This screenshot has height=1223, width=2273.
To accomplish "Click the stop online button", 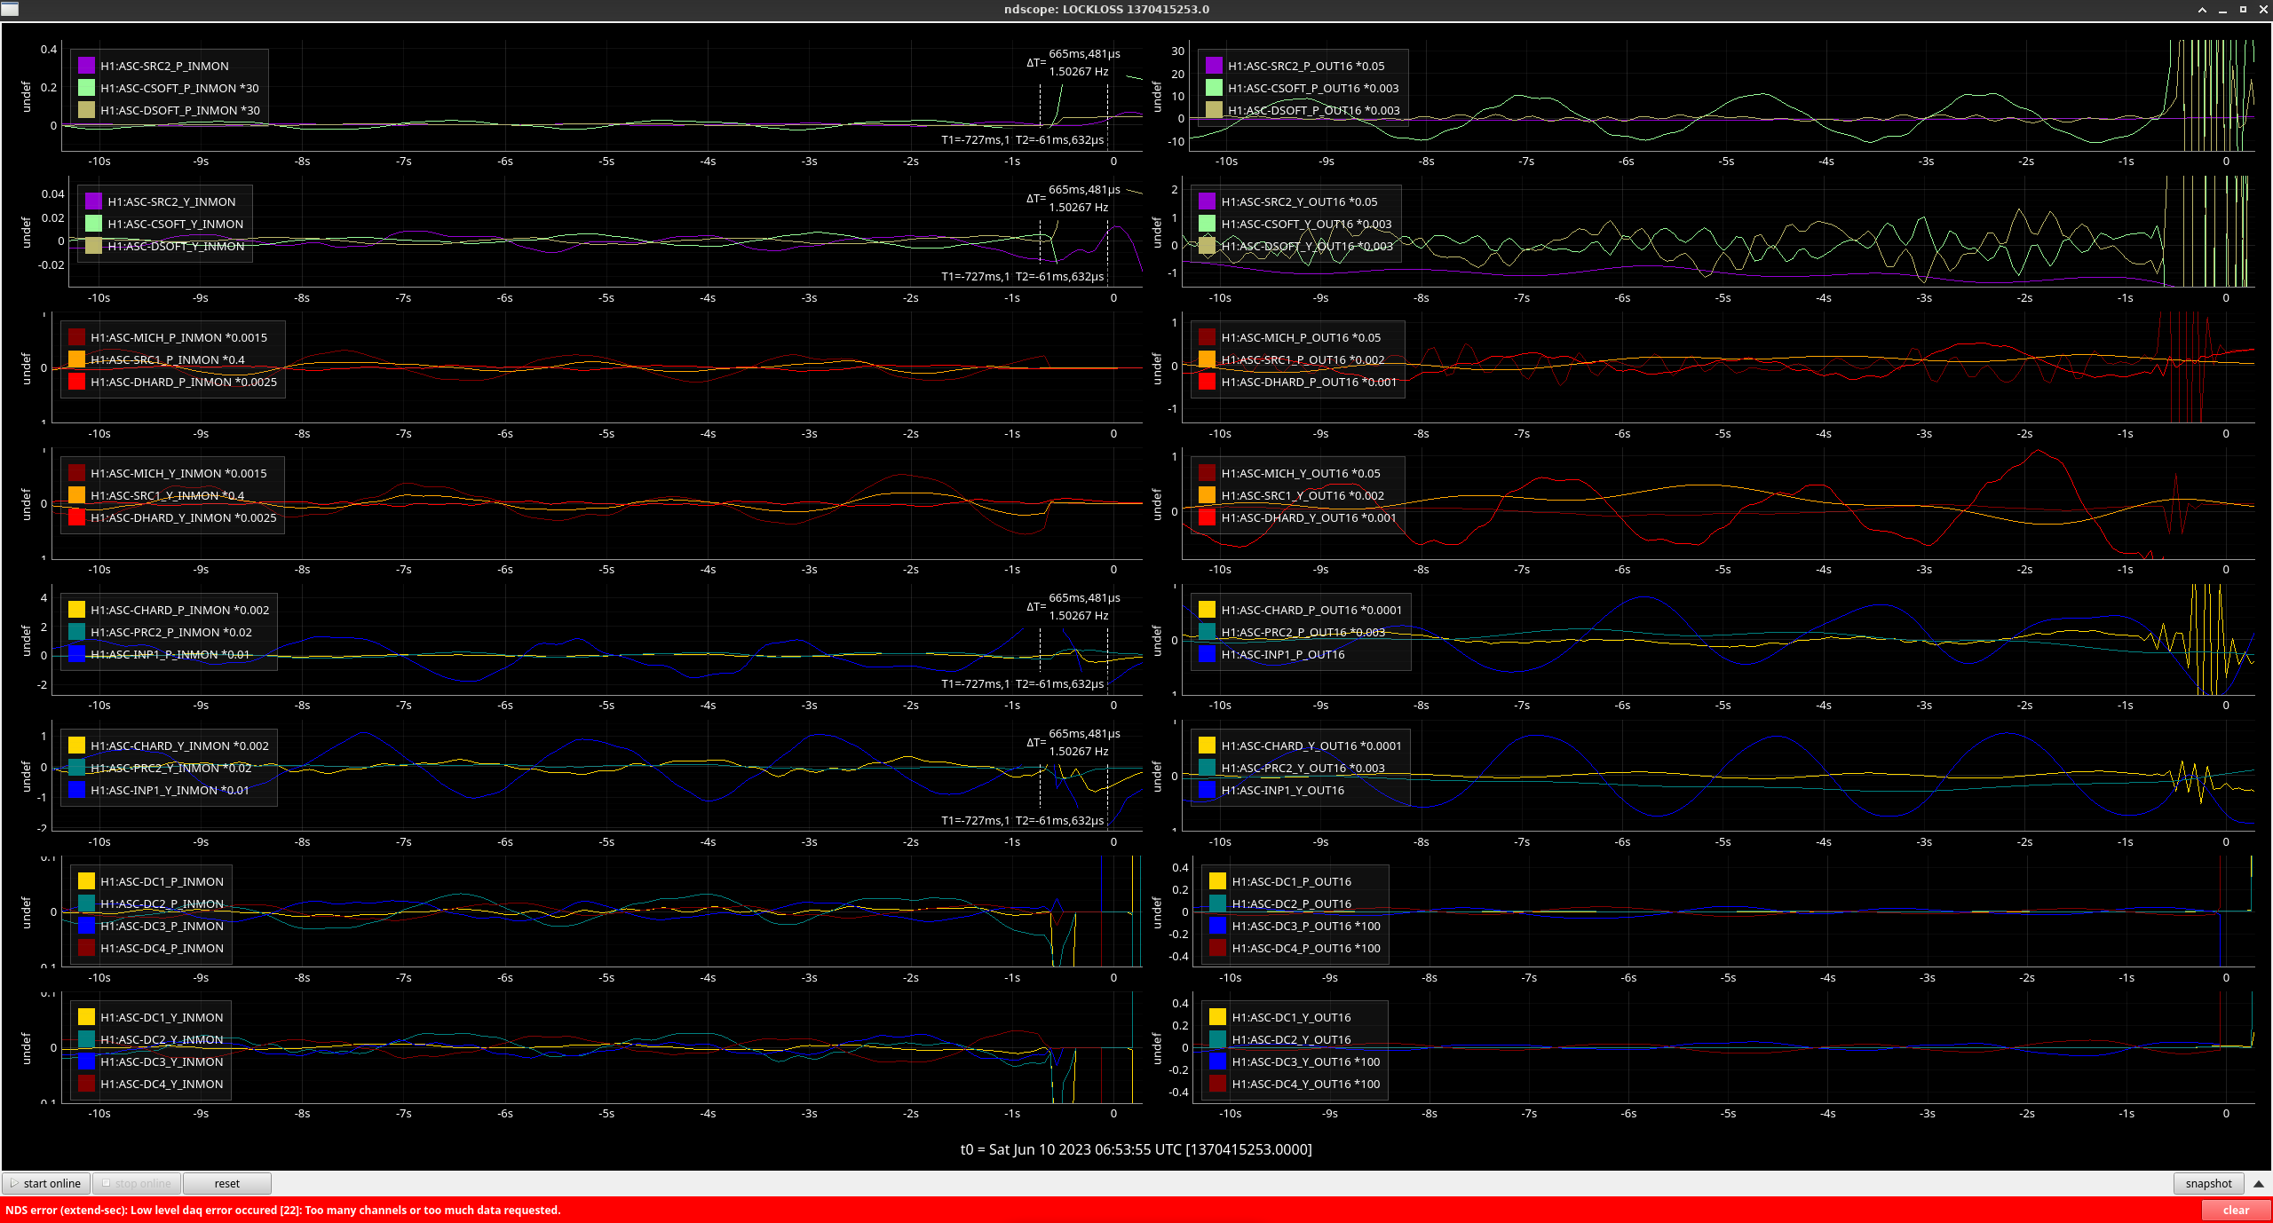I will coord(137,1183).
